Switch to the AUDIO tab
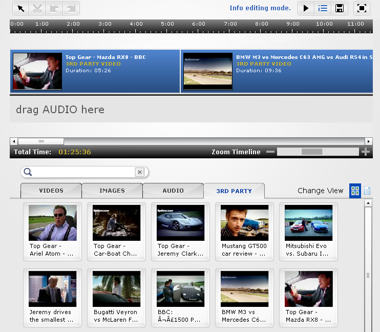The width and height of the screenshot is (380, 332). pyautogui.click(x=173, y=191)
